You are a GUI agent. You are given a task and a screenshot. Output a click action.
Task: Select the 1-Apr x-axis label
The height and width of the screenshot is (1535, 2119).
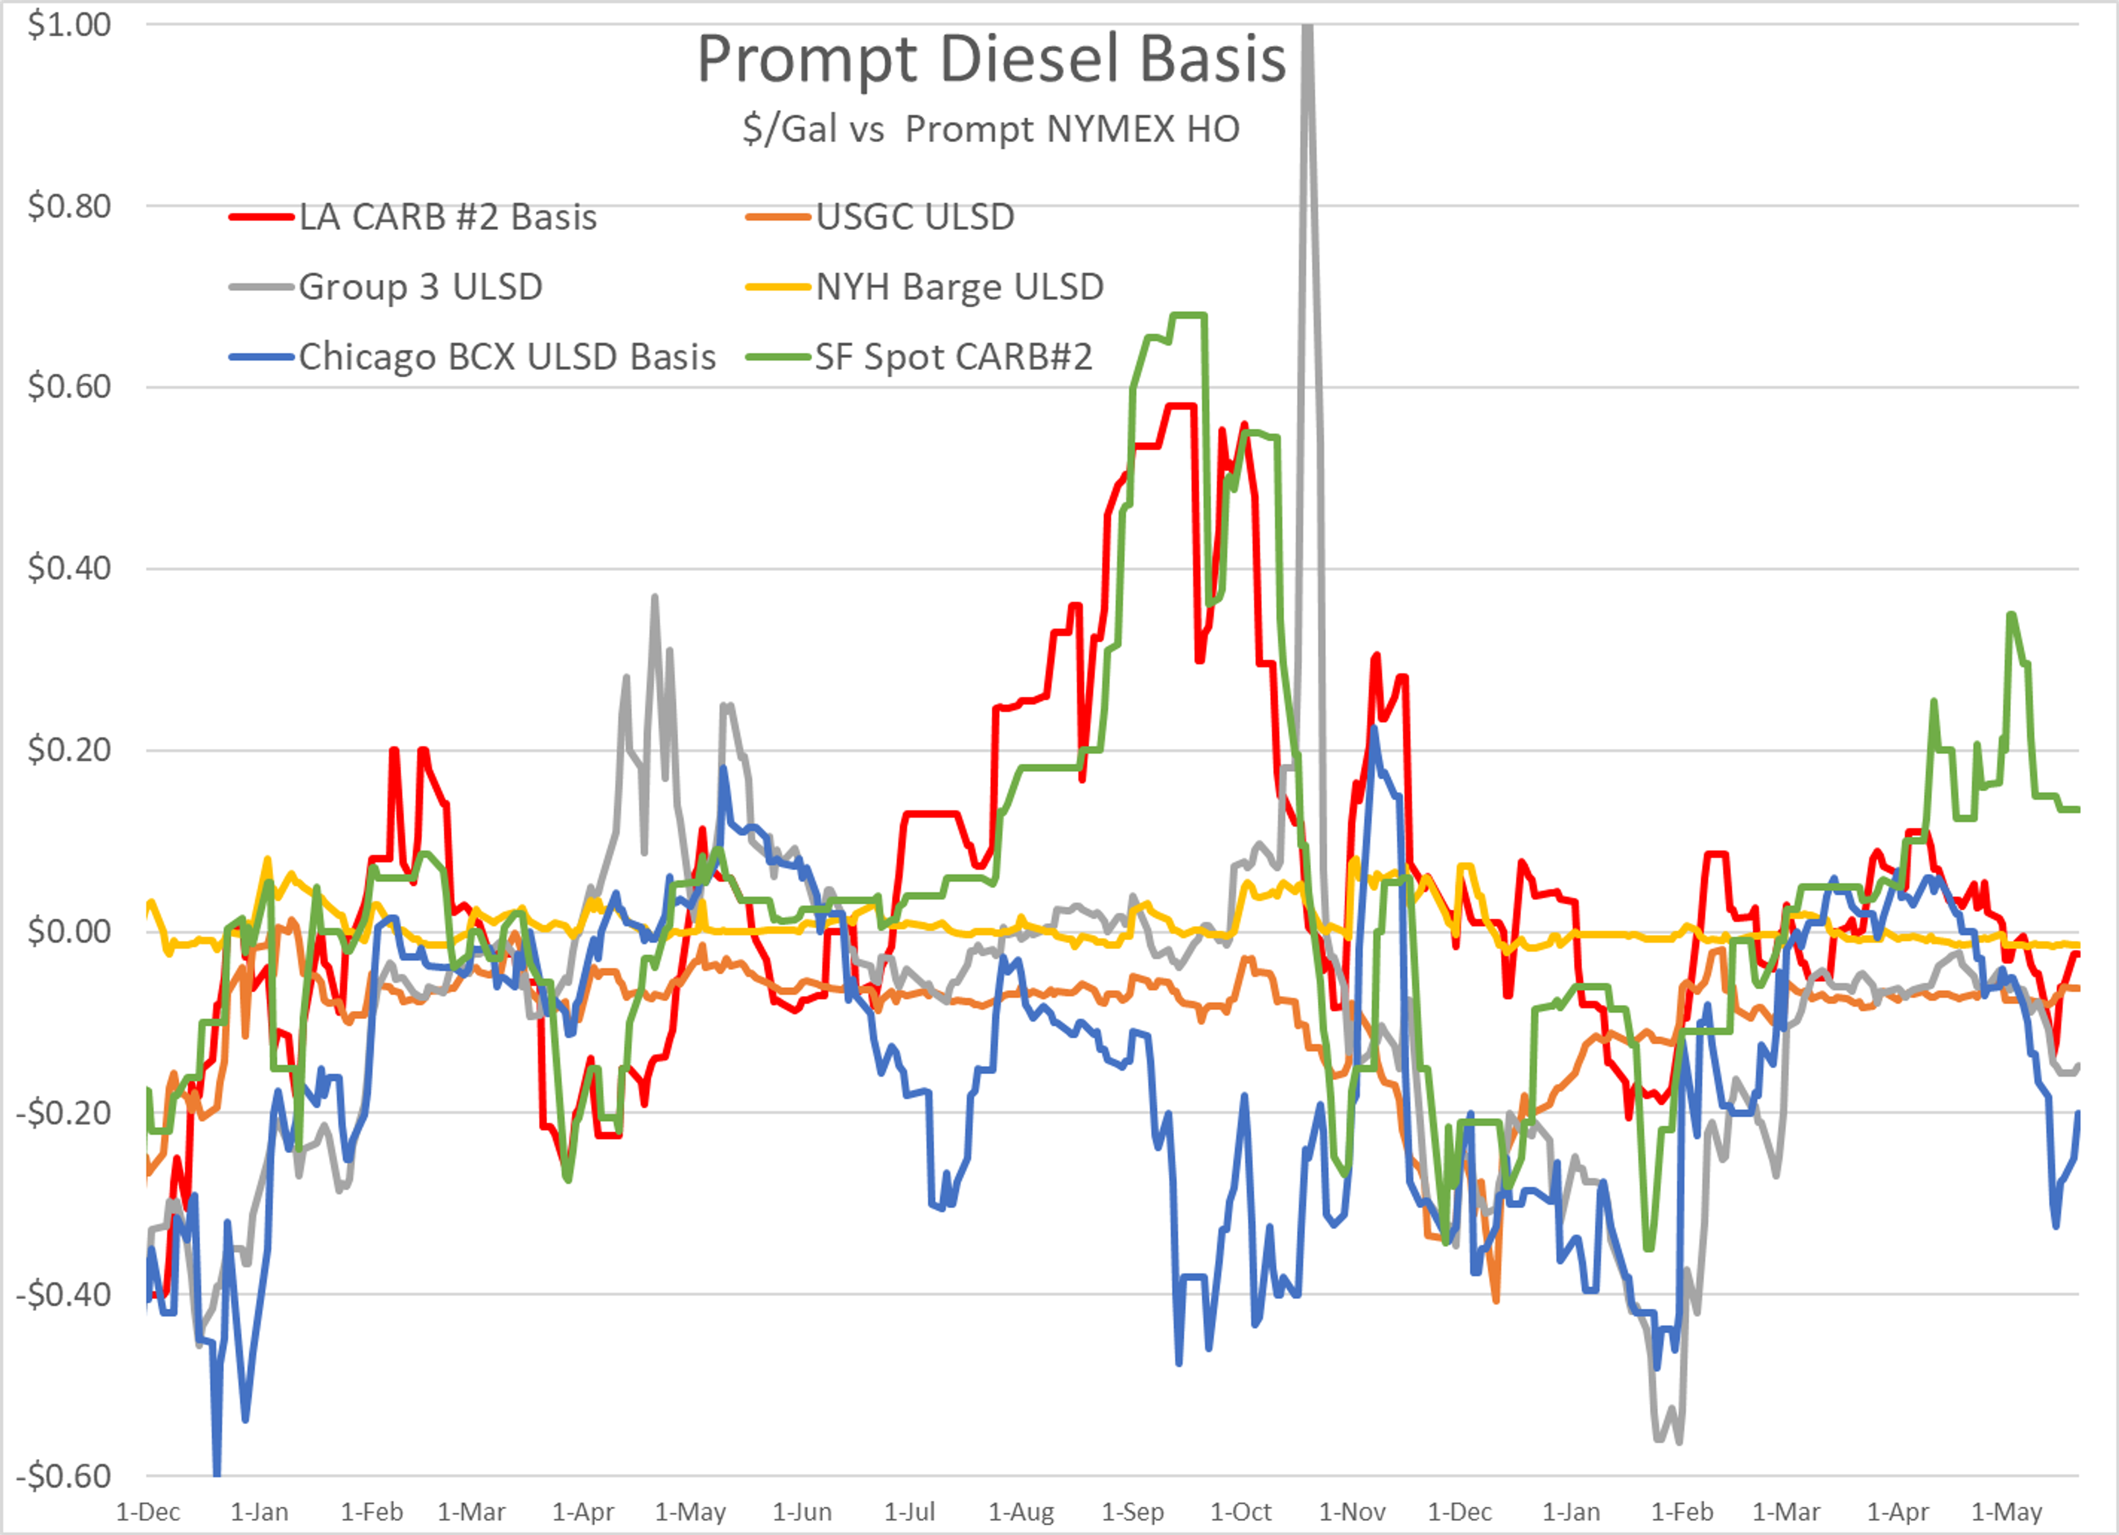583,1512
